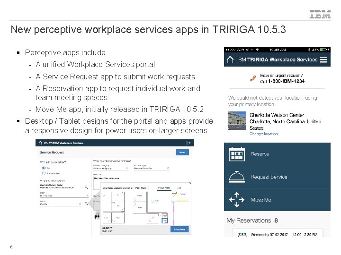Open the Move Me menu item
The image size is (341, 255).
point(277,200)
